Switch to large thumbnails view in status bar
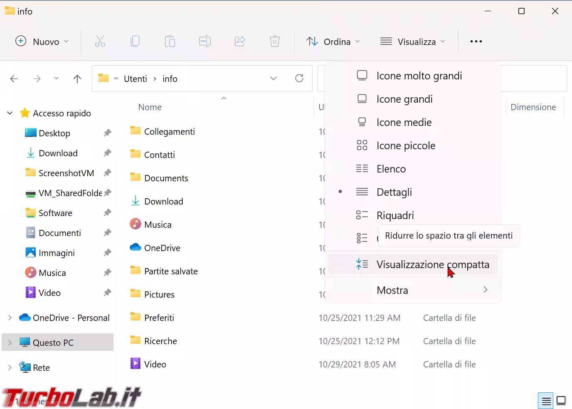572x409 pixels. click(561, 401)
